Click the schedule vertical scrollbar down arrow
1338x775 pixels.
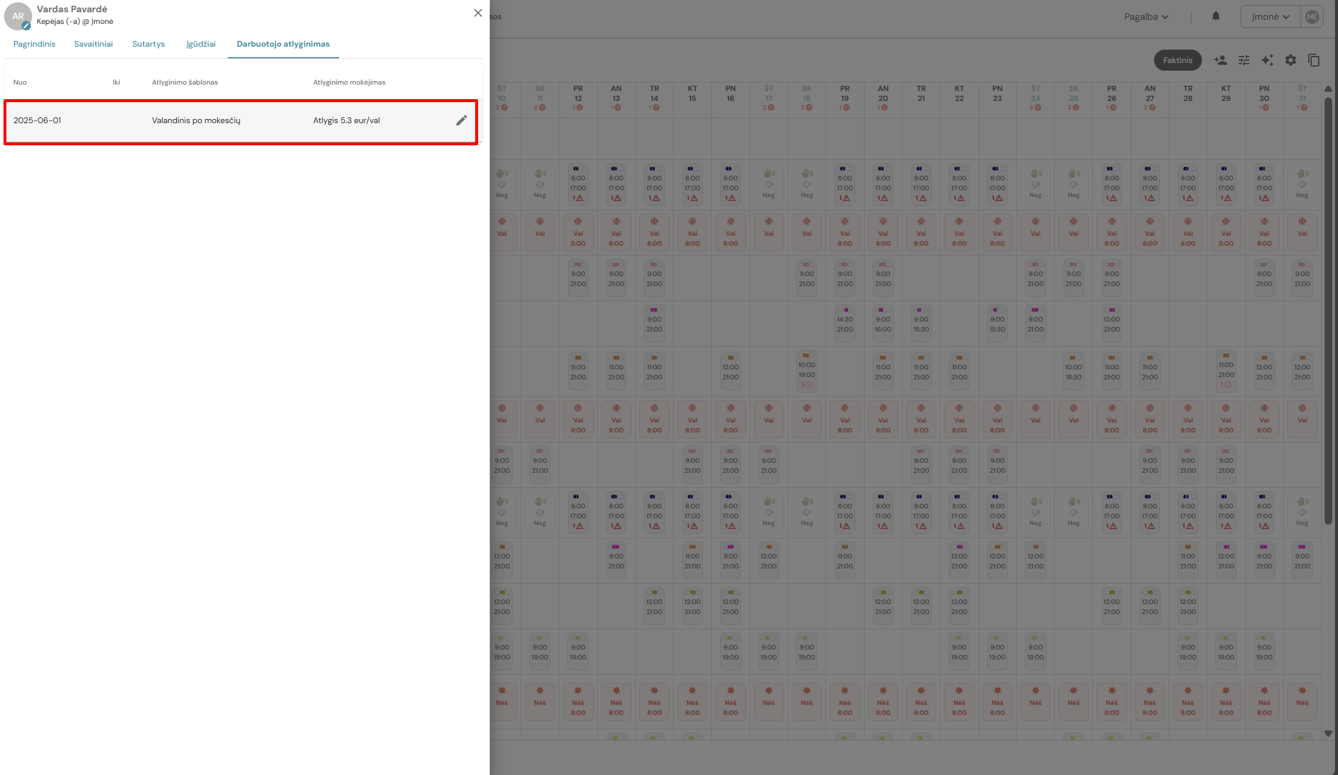pos(1328,734)
